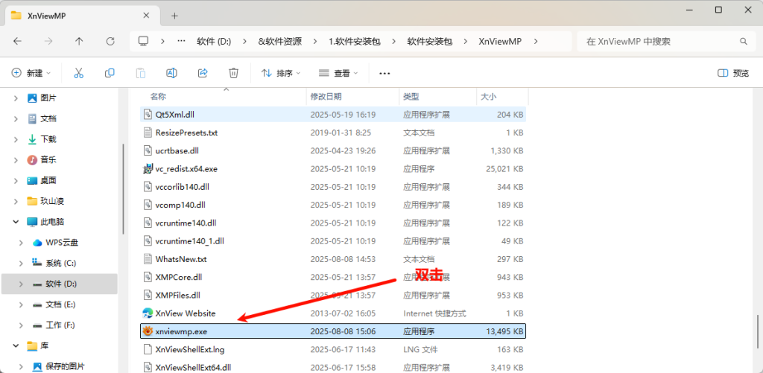Expand the 玖山凌 folder node
The height and width of the screenshot is (373, 763).
(16, 201)
